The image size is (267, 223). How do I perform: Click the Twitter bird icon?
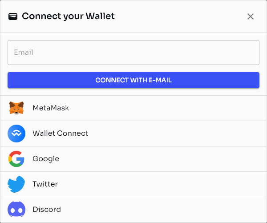(16, 184)
